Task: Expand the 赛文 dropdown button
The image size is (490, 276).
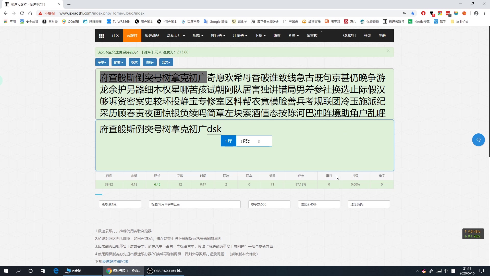Action: click(166, 62)
